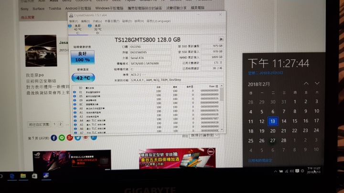Go to previous month in calendar
The width and height of the screenshot is (344, 193).
[x=306, y=83]
